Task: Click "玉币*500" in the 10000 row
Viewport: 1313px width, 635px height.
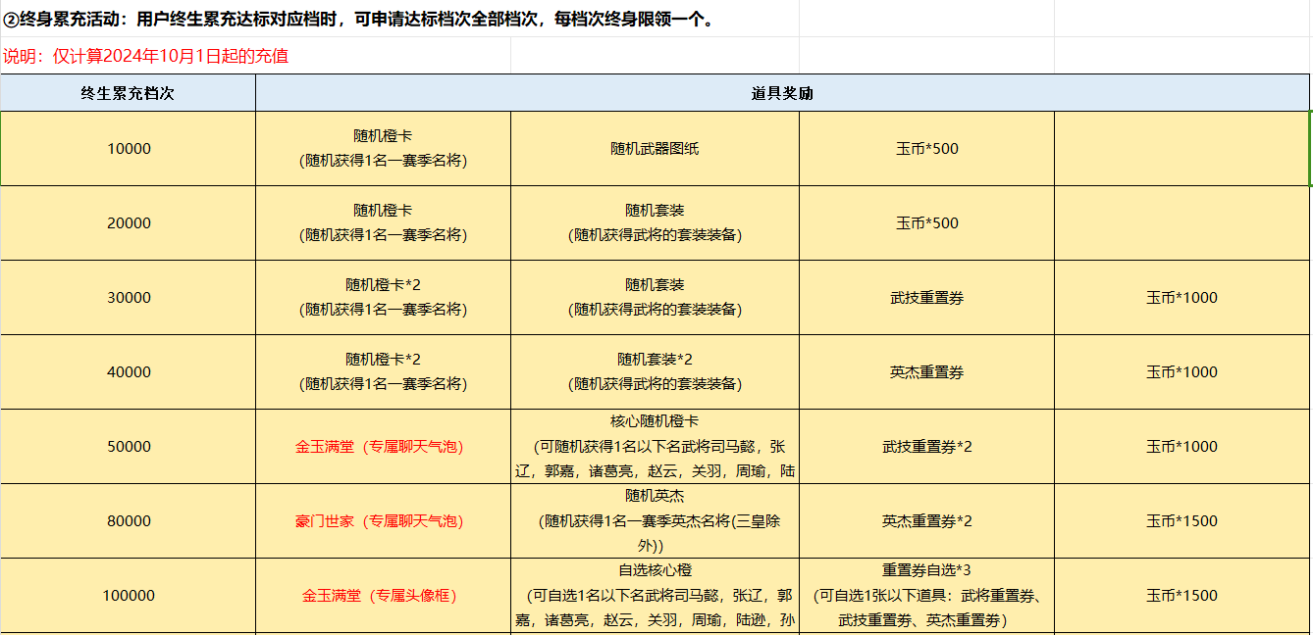Action: (x=926, y=149)
